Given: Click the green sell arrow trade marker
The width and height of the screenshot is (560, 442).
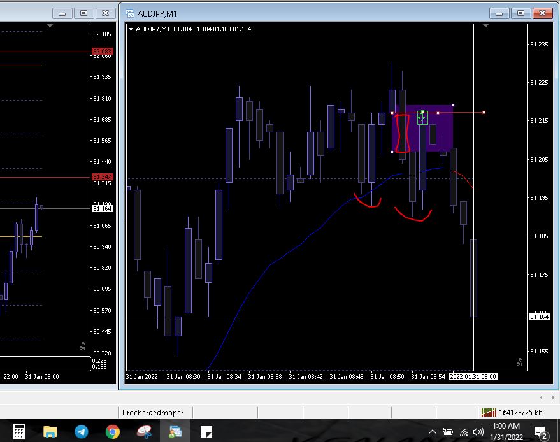Looking at the screenshot, I should point(422,118).
